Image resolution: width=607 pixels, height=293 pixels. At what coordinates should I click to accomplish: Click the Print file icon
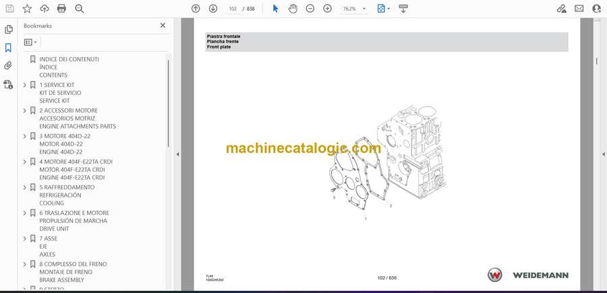point(62,9)
